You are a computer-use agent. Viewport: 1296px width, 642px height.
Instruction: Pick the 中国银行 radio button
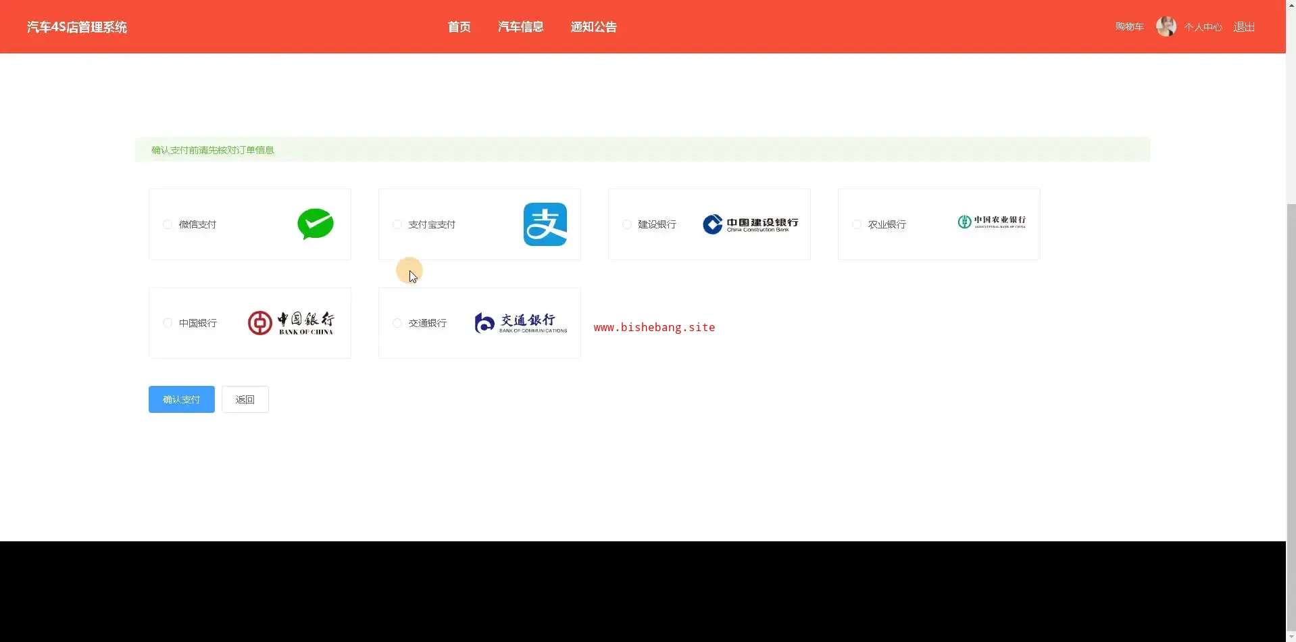coord(168,323)
